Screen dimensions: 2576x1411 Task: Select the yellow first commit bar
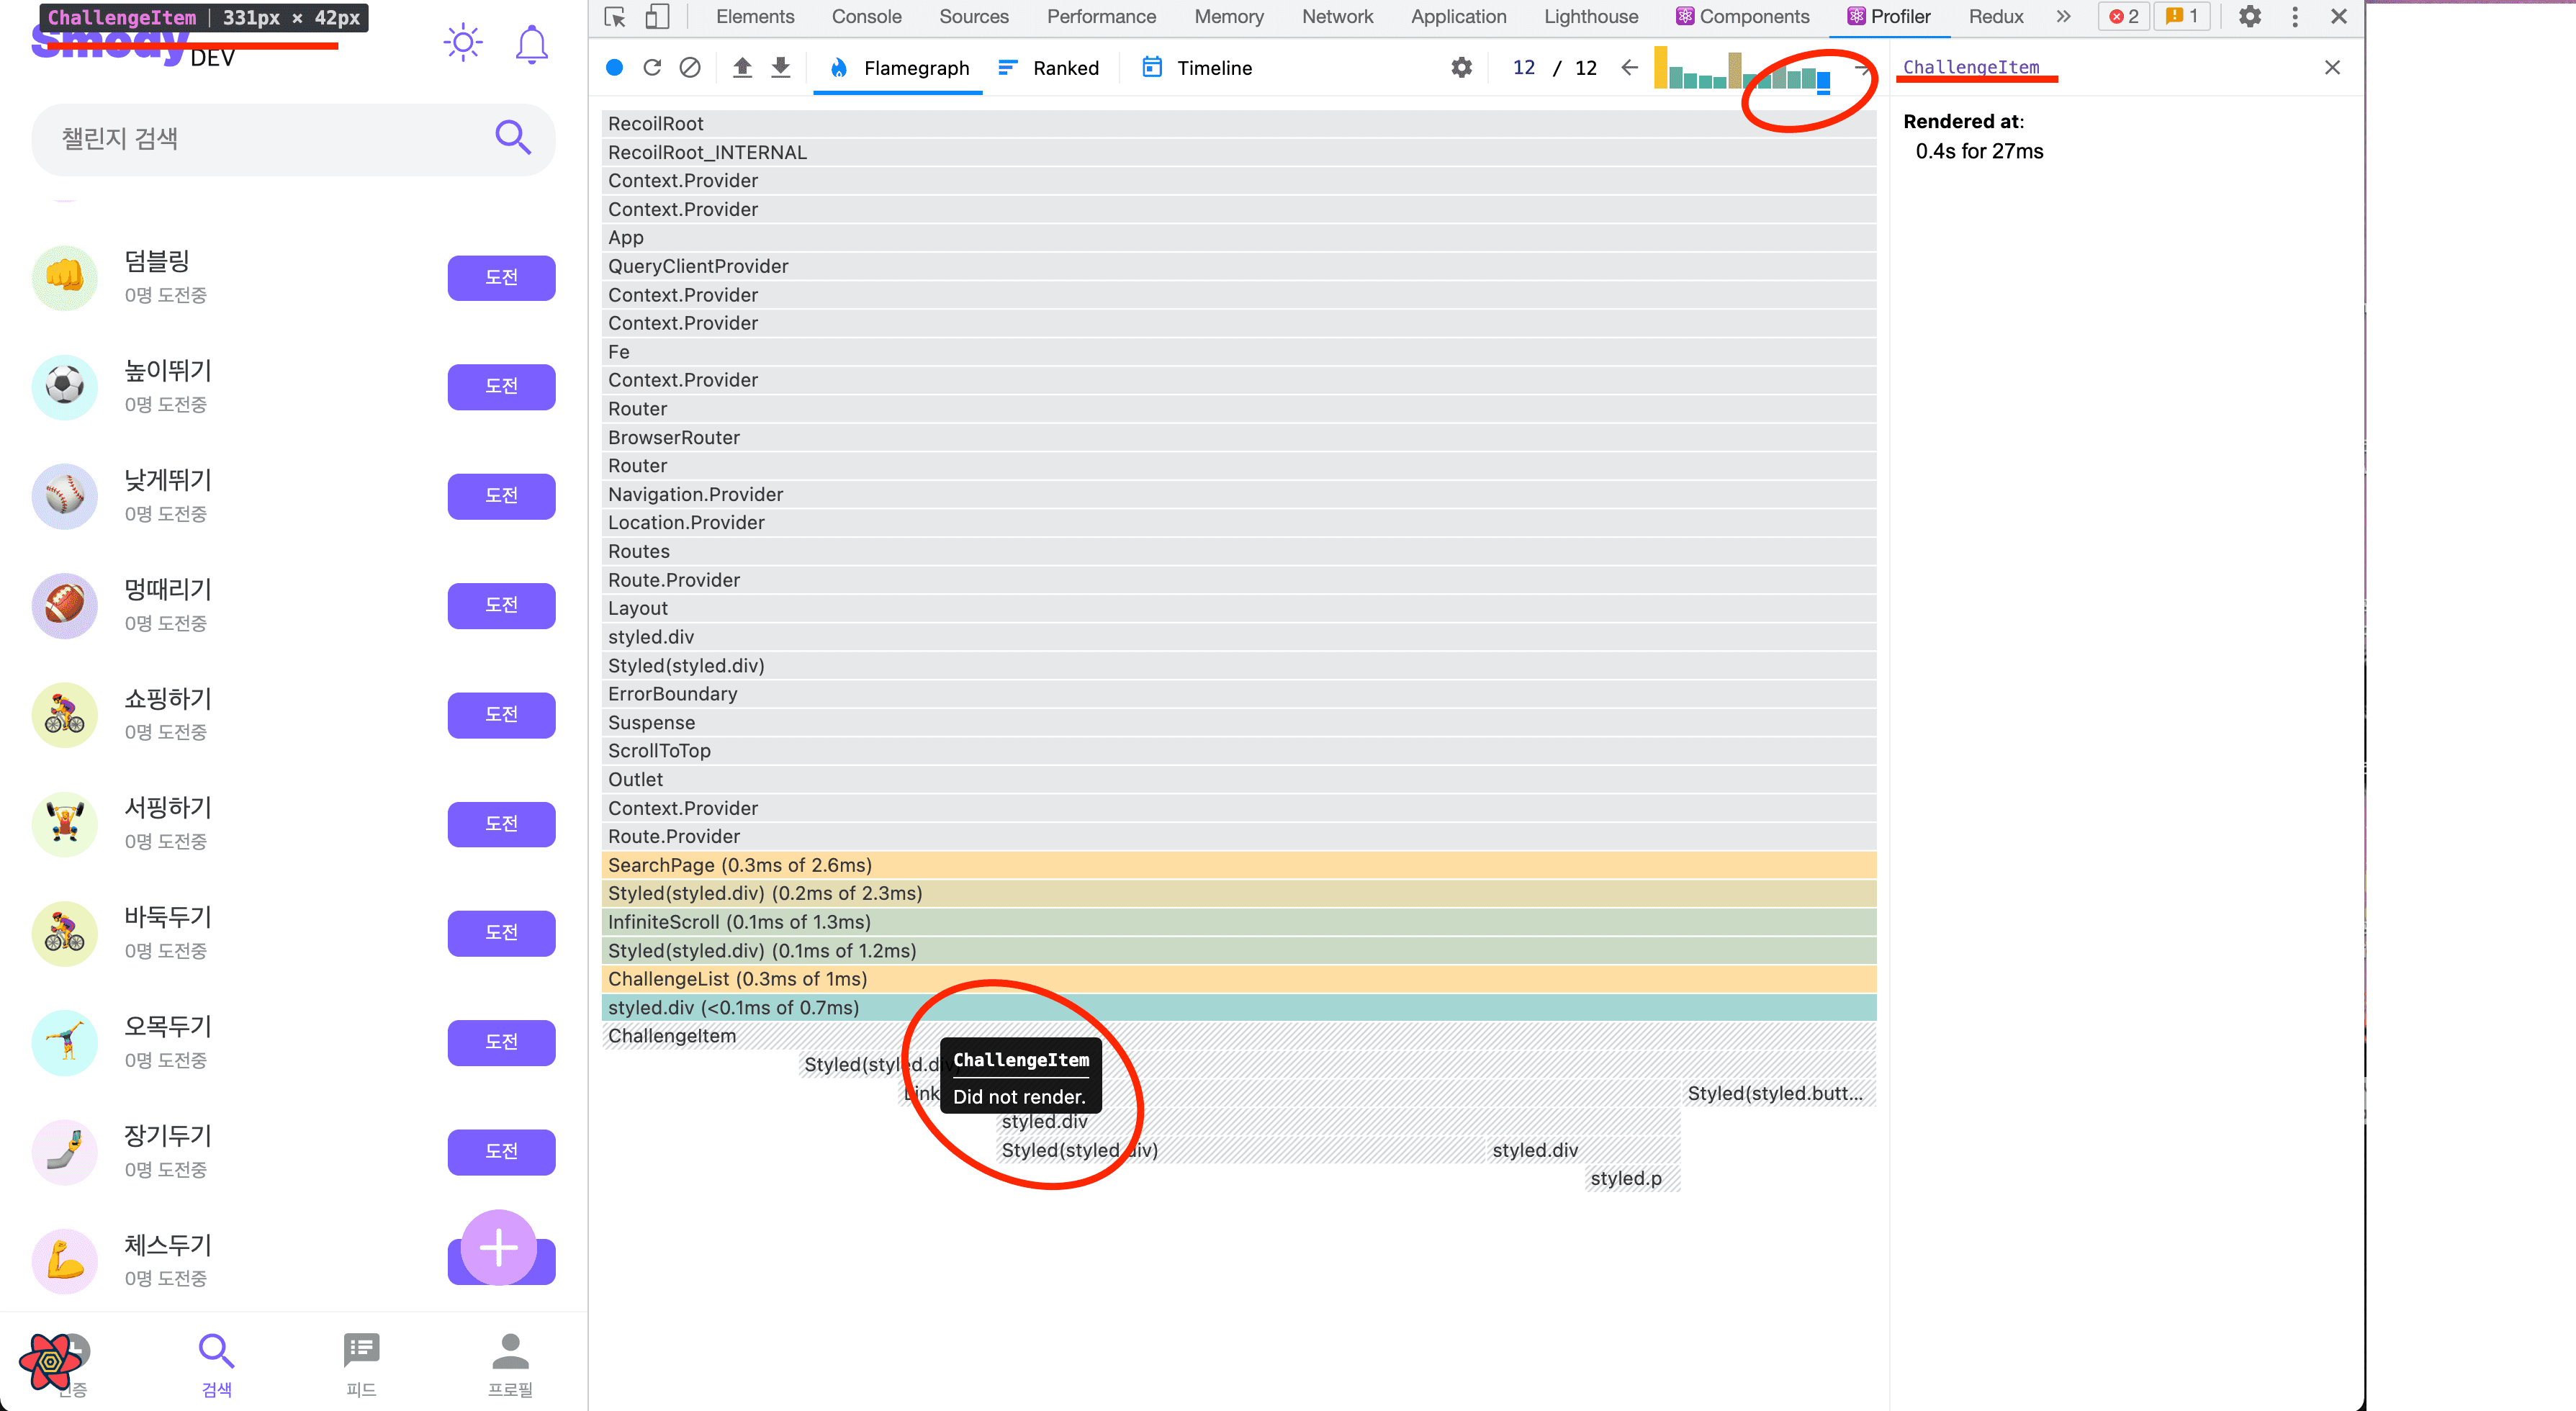(x=1660, y=67)
